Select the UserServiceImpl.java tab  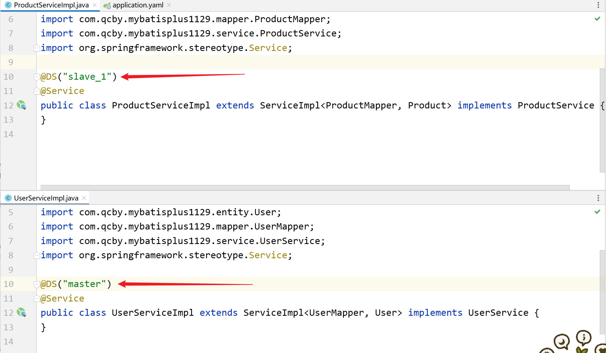(x=46, y=198)
